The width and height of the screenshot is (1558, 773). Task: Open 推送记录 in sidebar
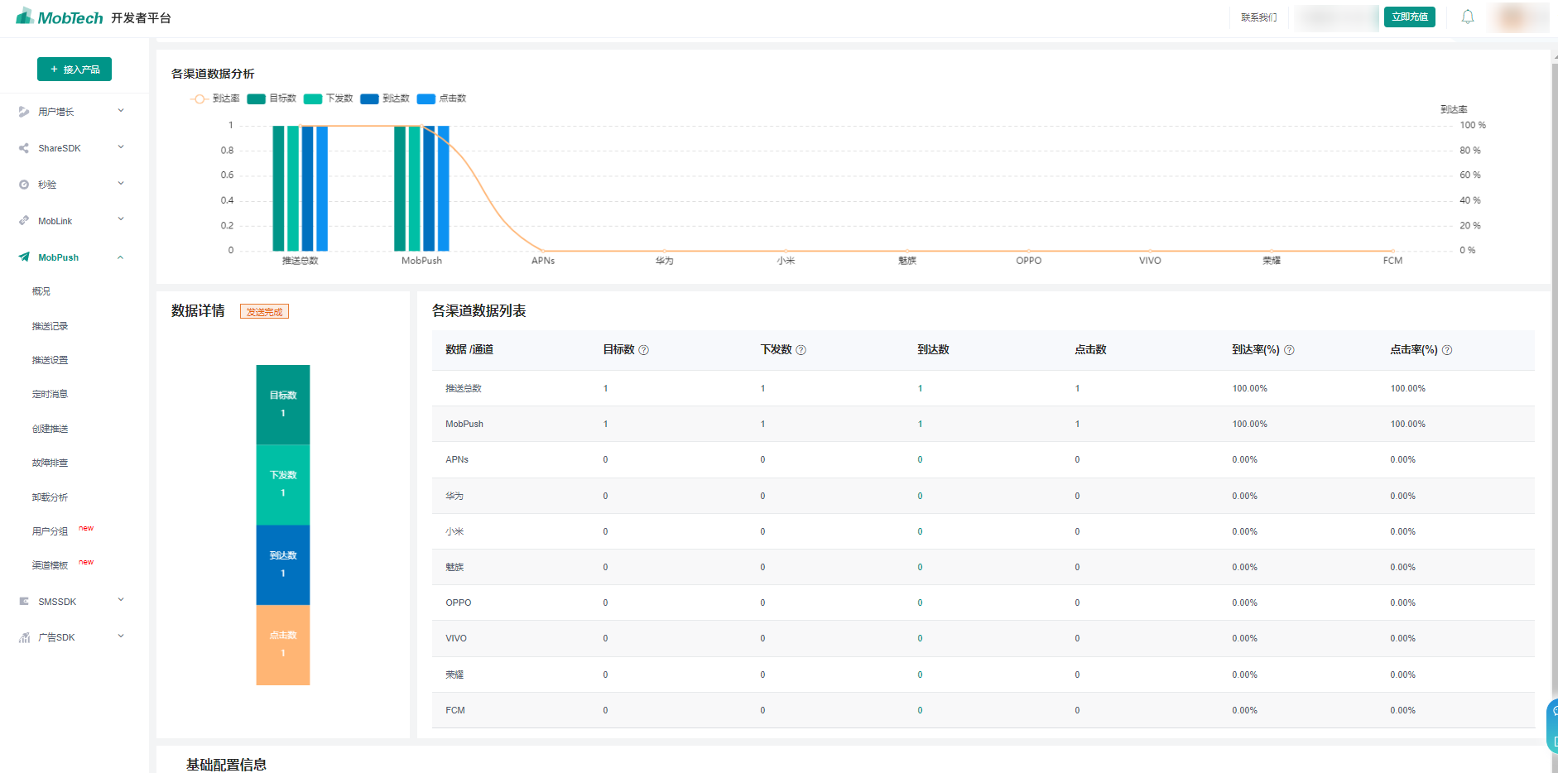coord(50,326)
